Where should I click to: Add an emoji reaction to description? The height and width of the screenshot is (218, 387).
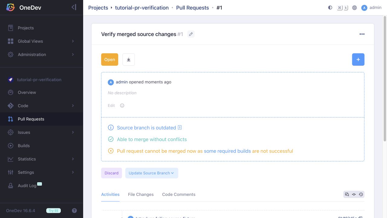pos(122,106)
